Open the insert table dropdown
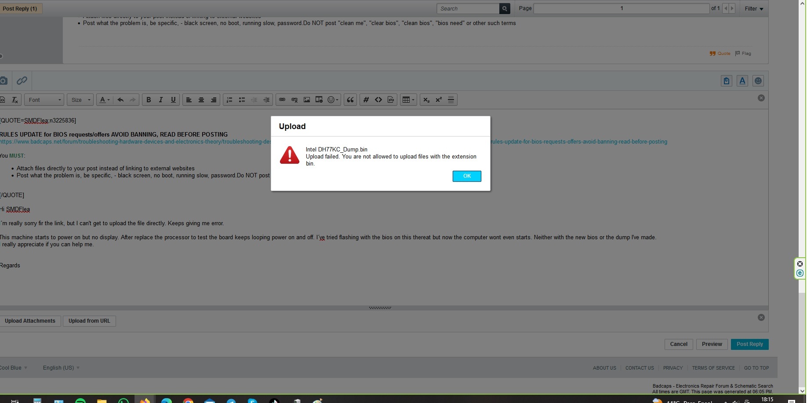The height and width of the screenshot is (403, 807). pyautogui.click(x=408, y=100)
